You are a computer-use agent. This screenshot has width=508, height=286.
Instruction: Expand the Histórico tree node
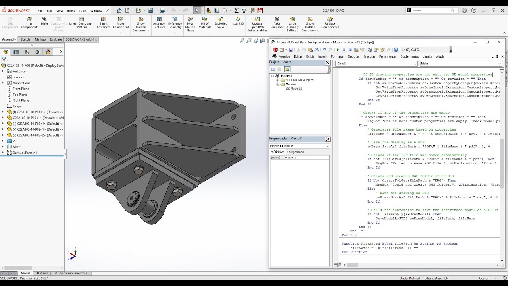3,71
